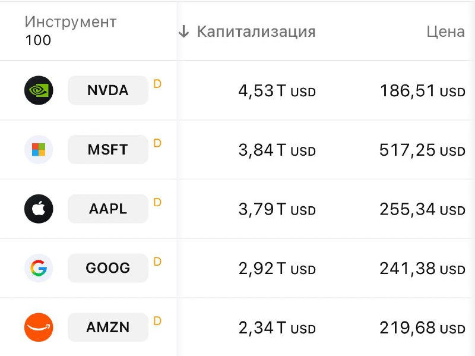
Task: Sort by the Цена column header
Action: pyautogui.click(x=445, y=31)
